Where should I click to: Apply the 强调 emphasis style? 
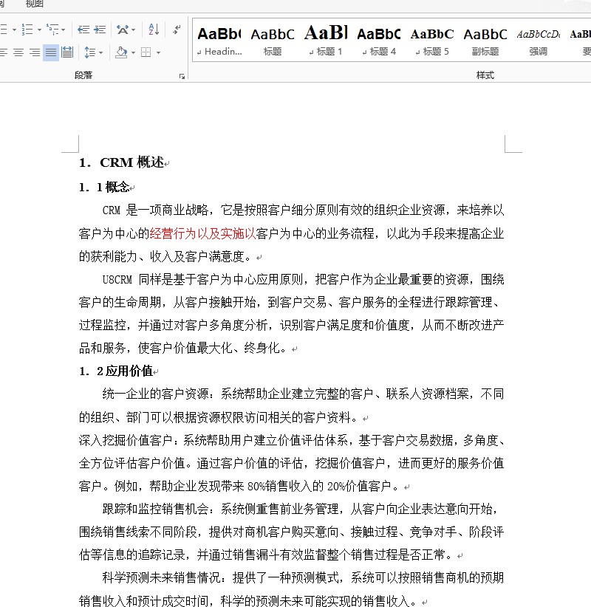(538, 41)
